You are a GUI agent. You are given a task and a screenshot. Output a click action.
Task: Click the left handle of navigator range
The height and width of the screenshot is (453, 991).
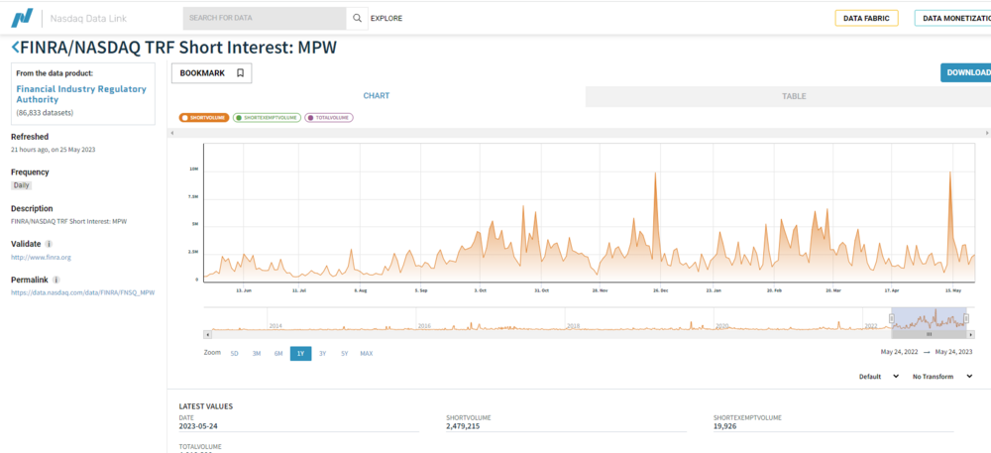892,318
